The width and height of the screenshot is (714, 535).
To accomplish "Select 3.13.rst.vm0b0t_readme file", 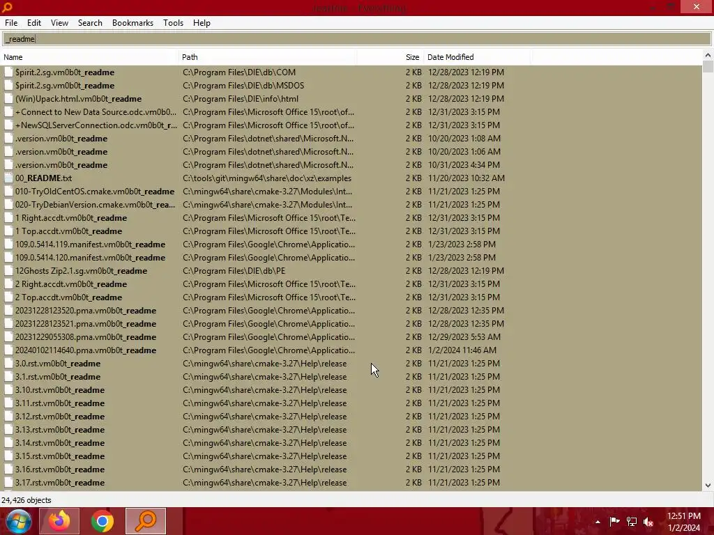I will tap(60, 429).
